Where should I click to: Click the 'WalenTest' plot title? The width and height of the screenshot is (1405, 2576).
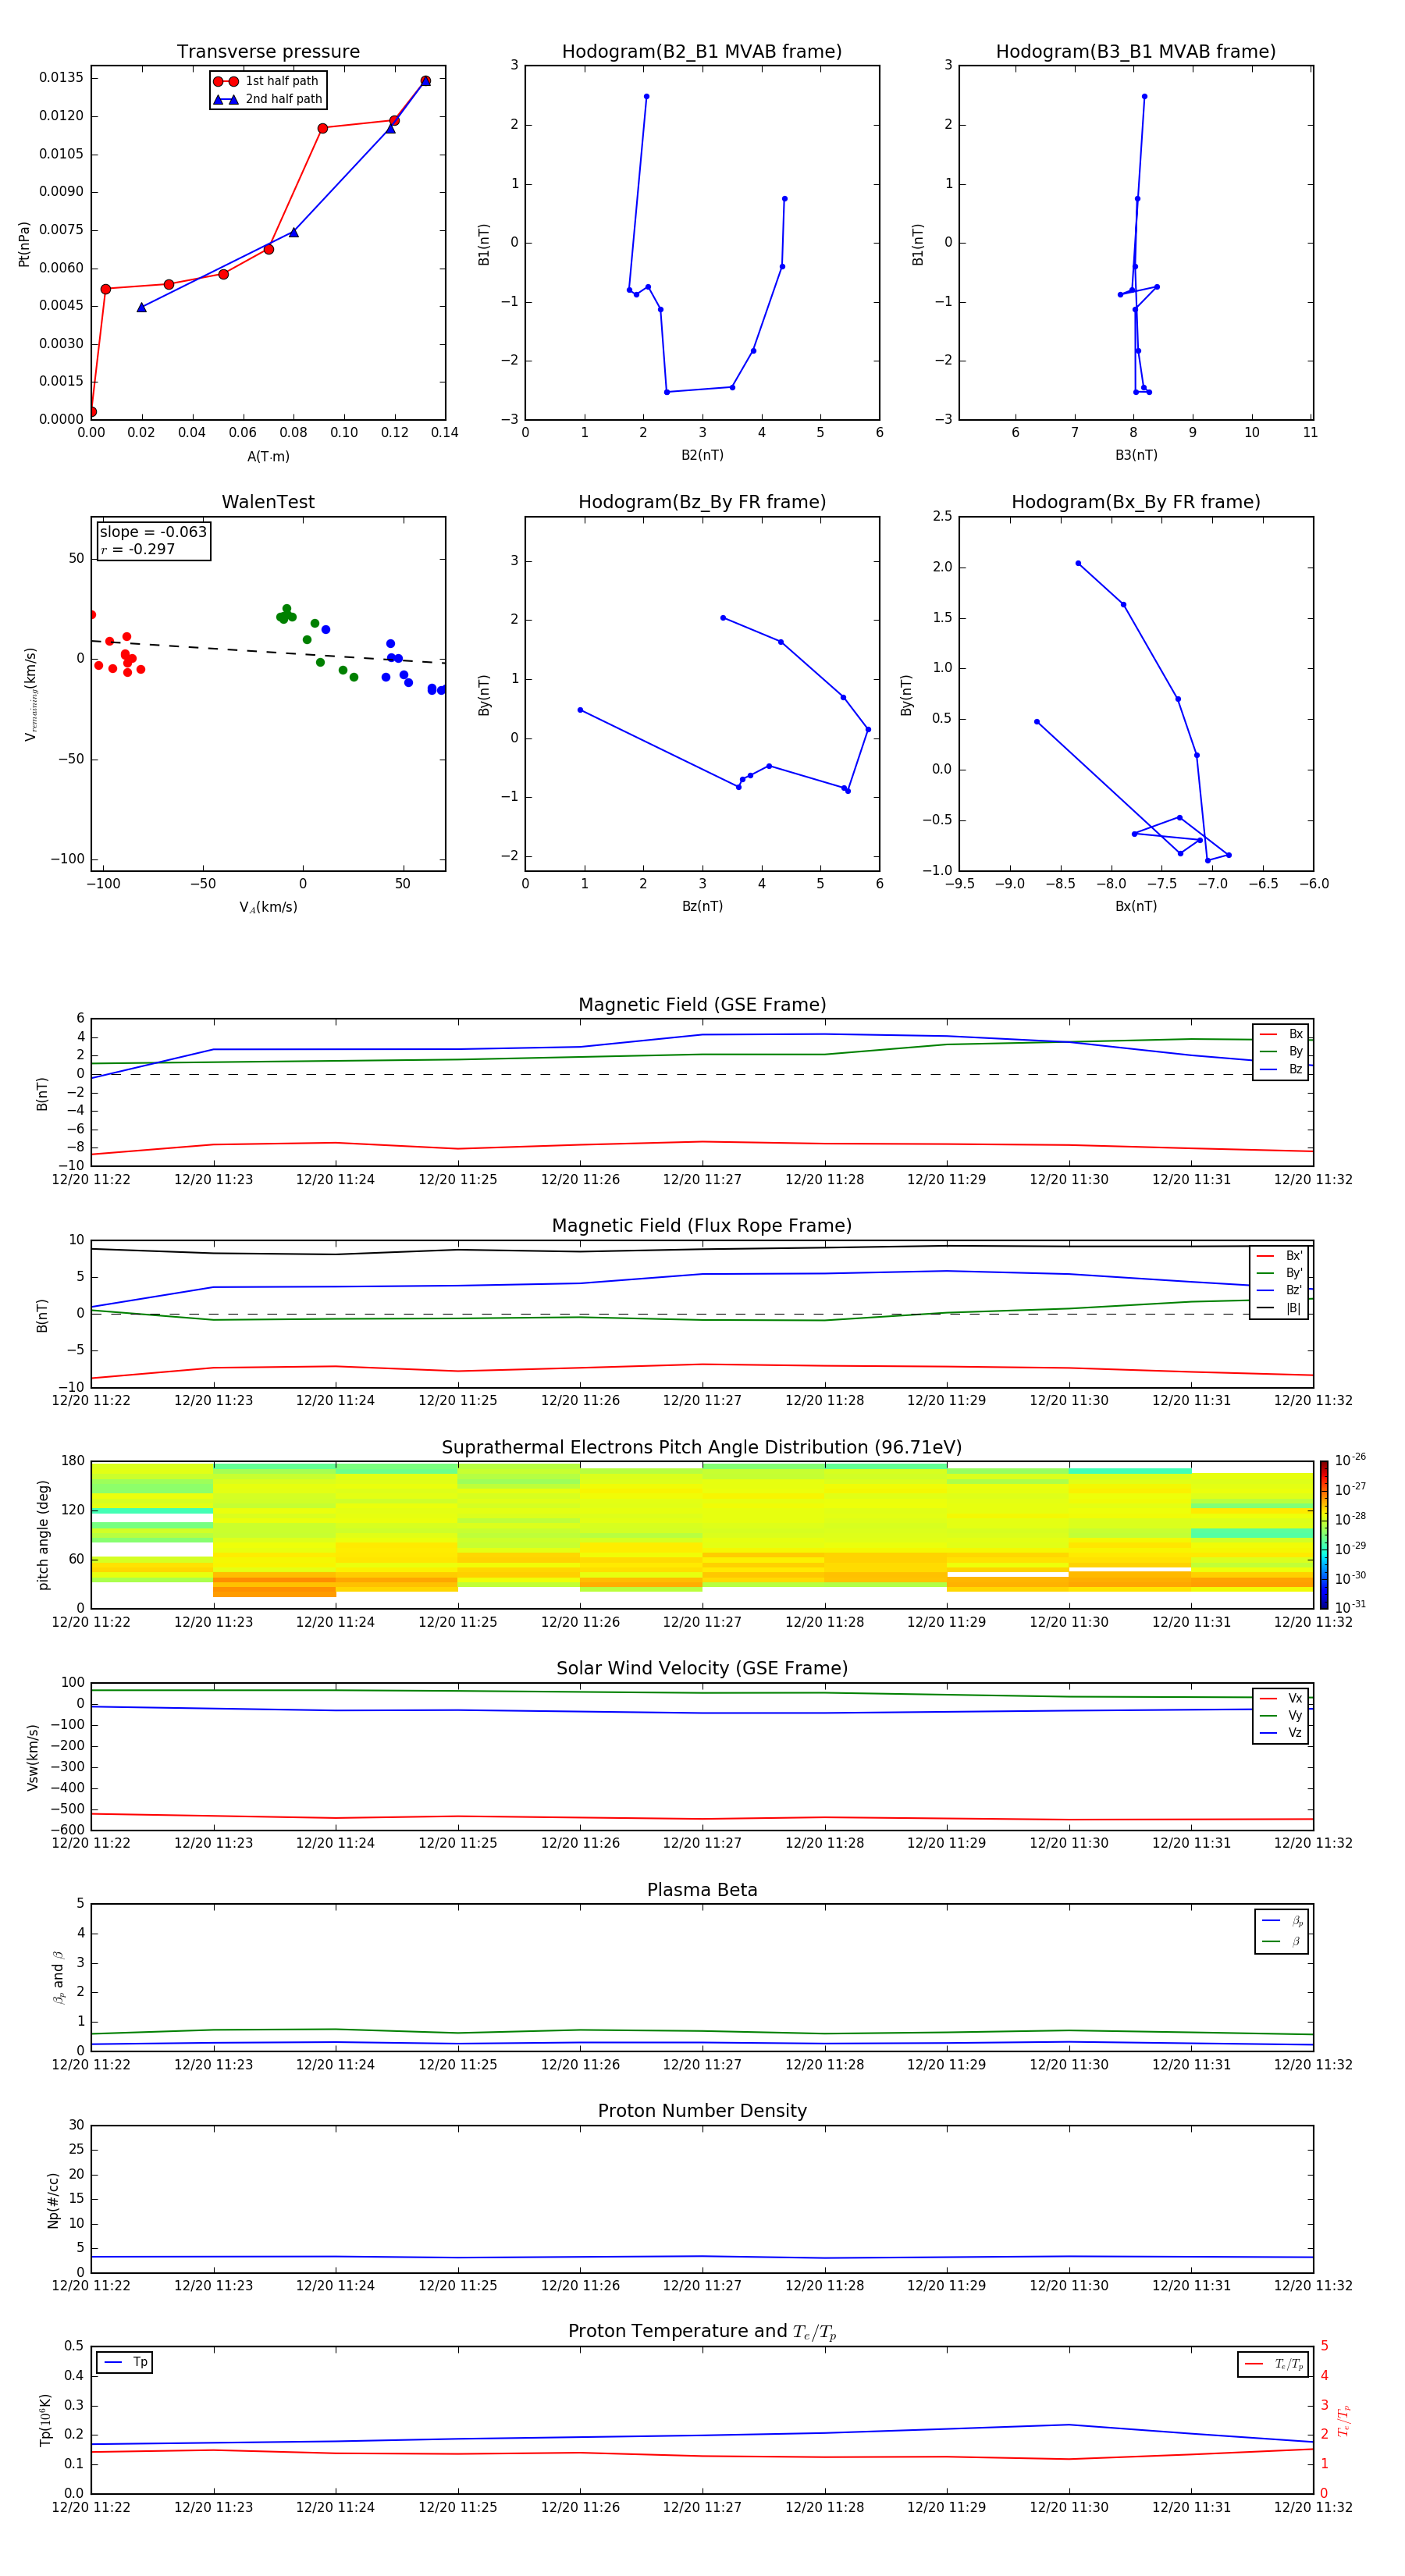click(x=268, y=502)
